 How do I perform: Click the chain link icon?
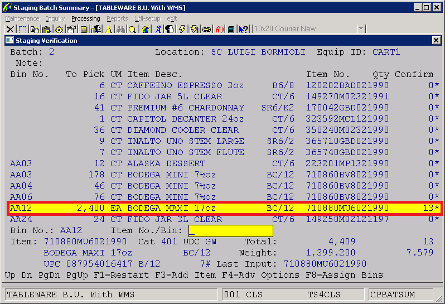(x=207, y=29)
